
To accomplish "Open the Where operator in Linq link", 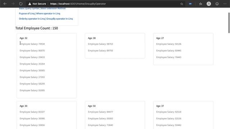I will 48,14.
